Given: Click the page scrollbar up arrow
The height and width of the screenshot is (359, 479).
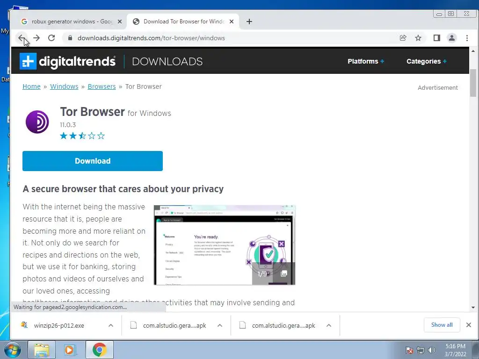Looking at the screenshot, I should [x=473, y=51].
